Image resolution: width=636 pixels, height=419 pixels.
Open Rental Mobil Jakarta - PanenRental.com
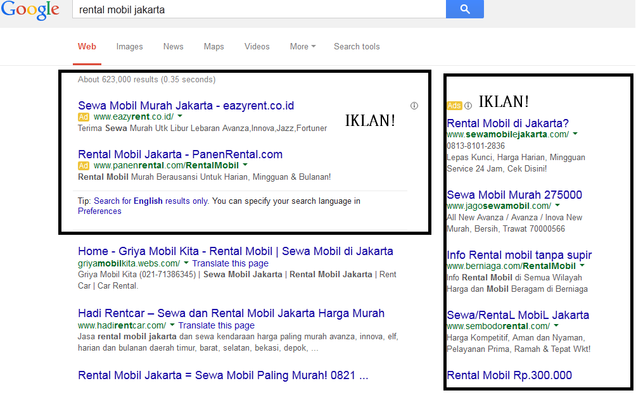180,154
